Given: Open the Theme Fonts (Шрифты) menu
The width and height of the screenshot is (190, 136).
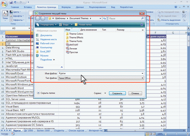Looking at the screenshot, I should click(x=17, y=16).
